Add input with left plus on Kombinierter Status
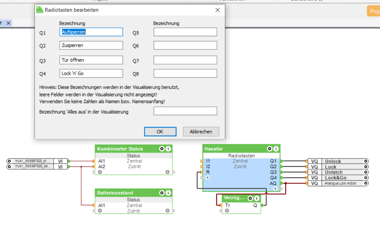 tap(100, 172)
